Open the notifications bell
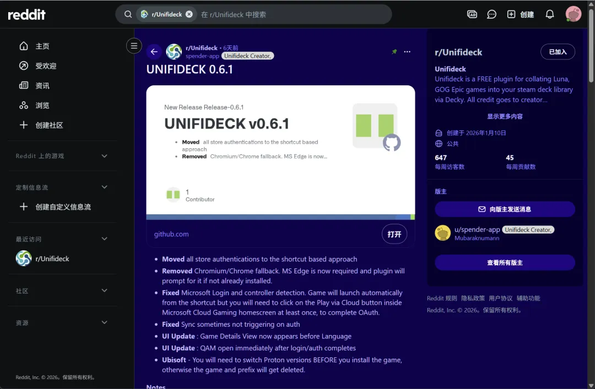595x389 pixels. (x=549, y=14)
